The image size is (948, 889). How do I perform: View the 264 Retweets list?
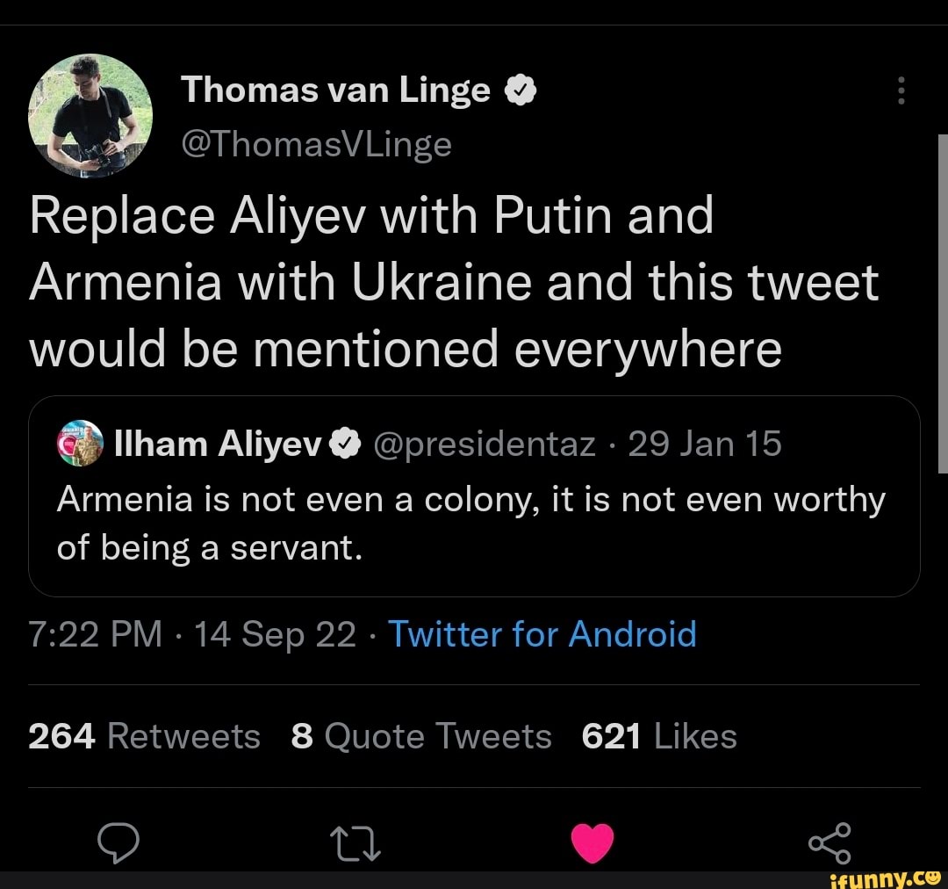click(x=144, y=736)
